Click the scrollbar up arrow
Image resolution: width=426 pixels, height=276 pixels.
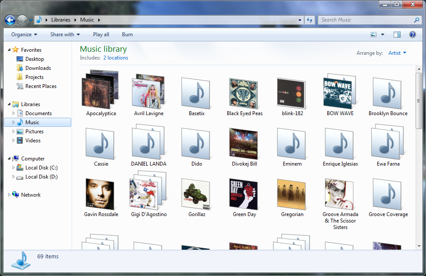pyautogui.click(x=419, y=69)
